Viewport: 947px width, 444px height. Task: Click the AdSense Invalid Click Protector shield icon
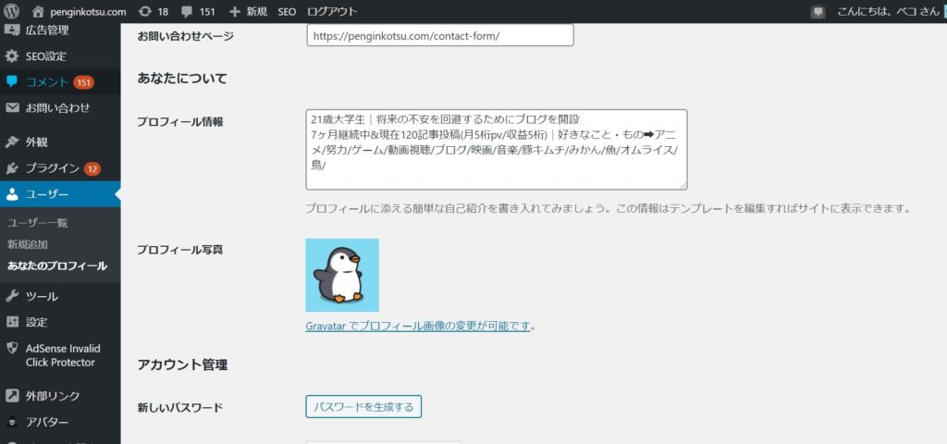tap(11, 349)
